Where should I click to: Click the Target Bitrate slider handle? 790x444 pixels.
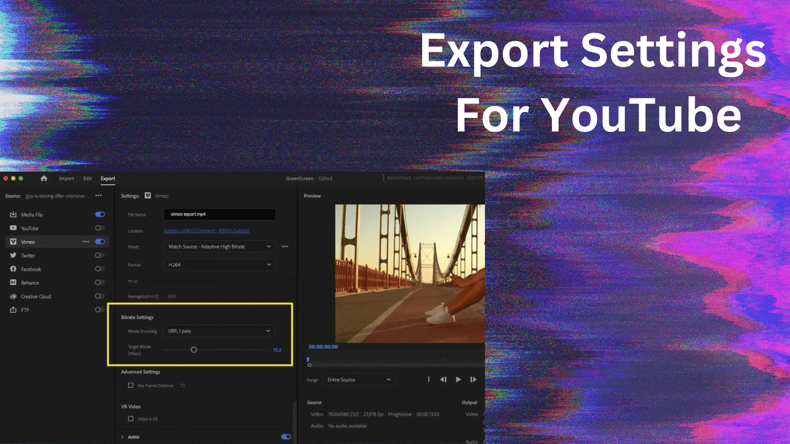tap(194, 350)
